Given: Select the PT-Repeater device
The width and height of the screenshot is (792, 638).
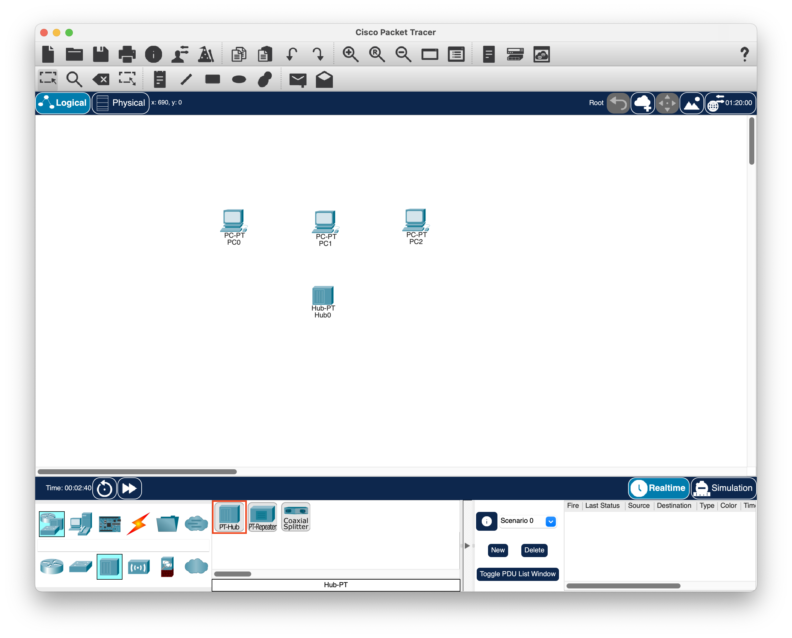Looking at the screenshot, I should [x=262, y=517].
